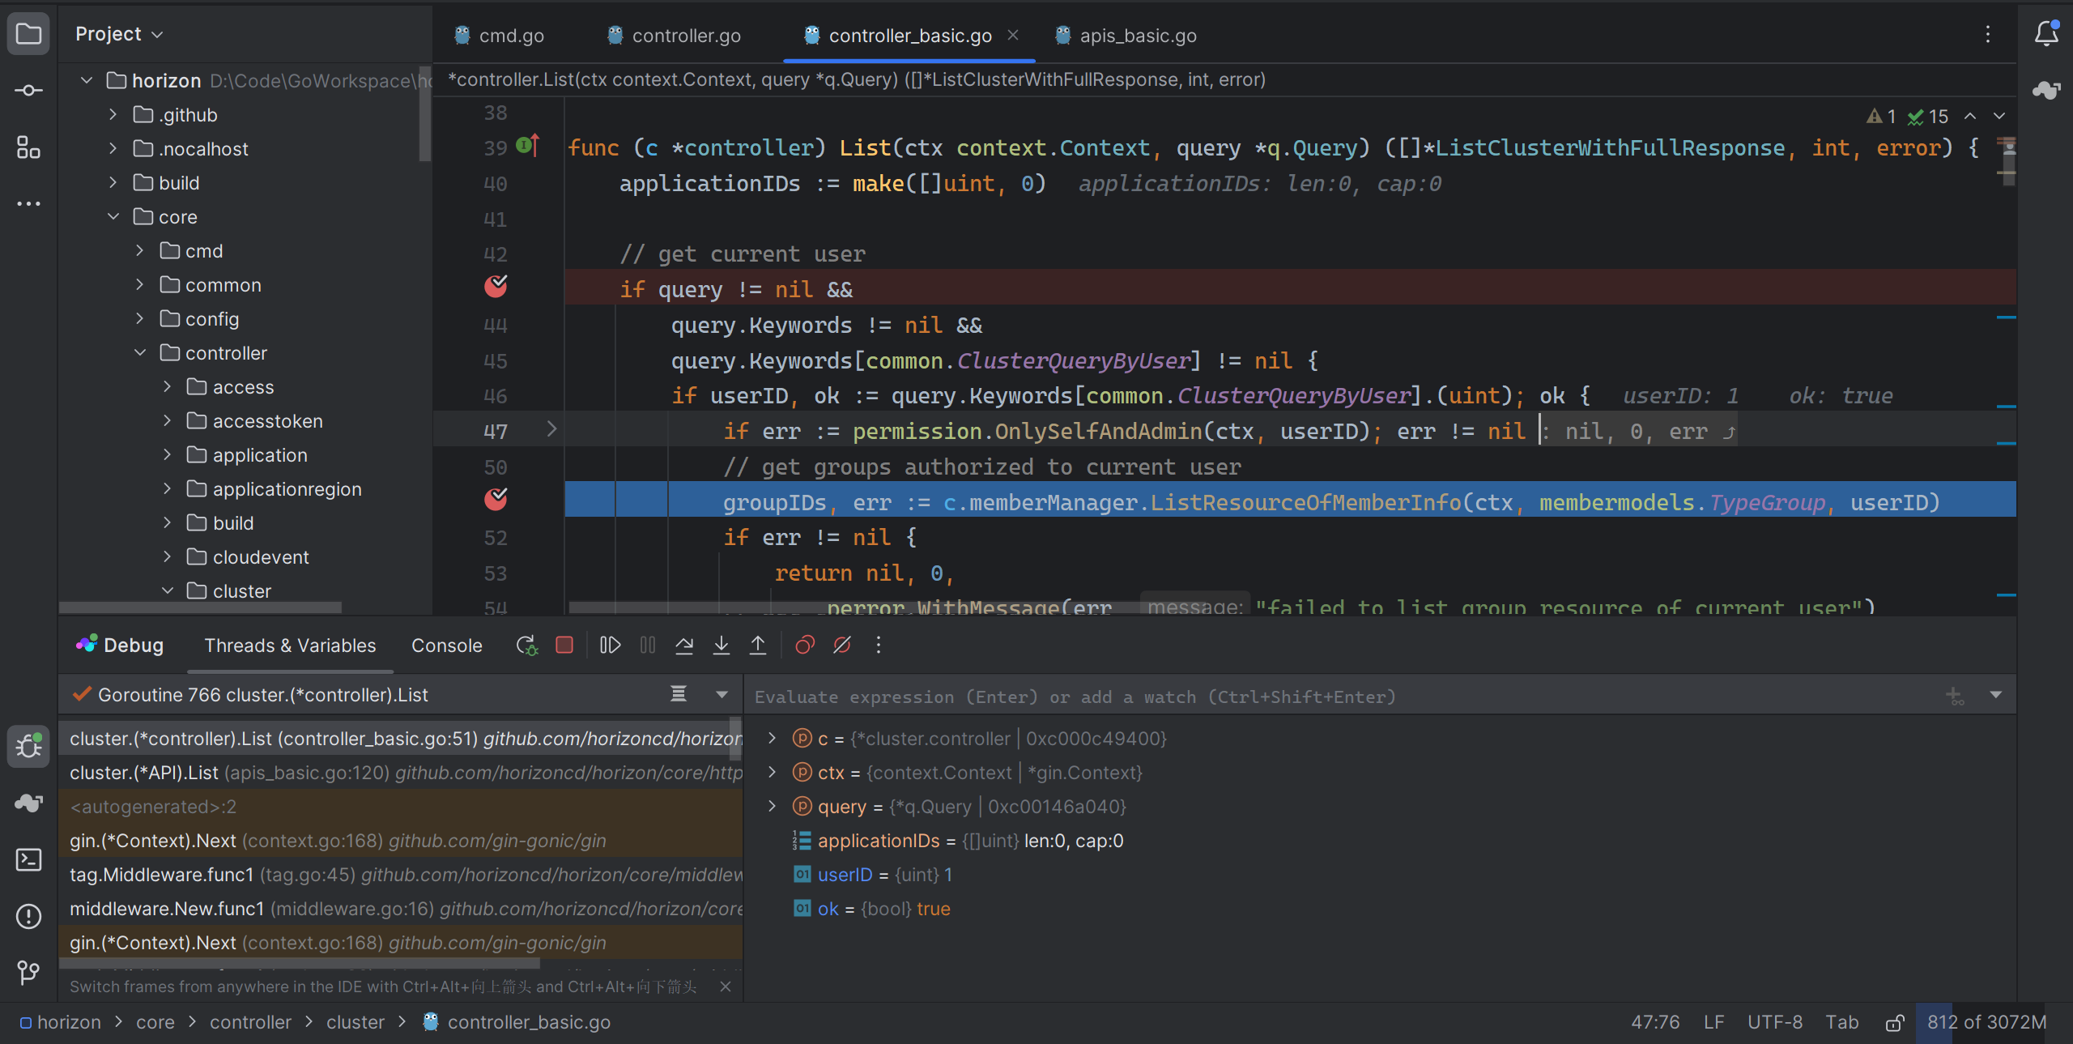Click the LF line separator status item
Screen dimensions: 2073x1044
(1713, 1022)
